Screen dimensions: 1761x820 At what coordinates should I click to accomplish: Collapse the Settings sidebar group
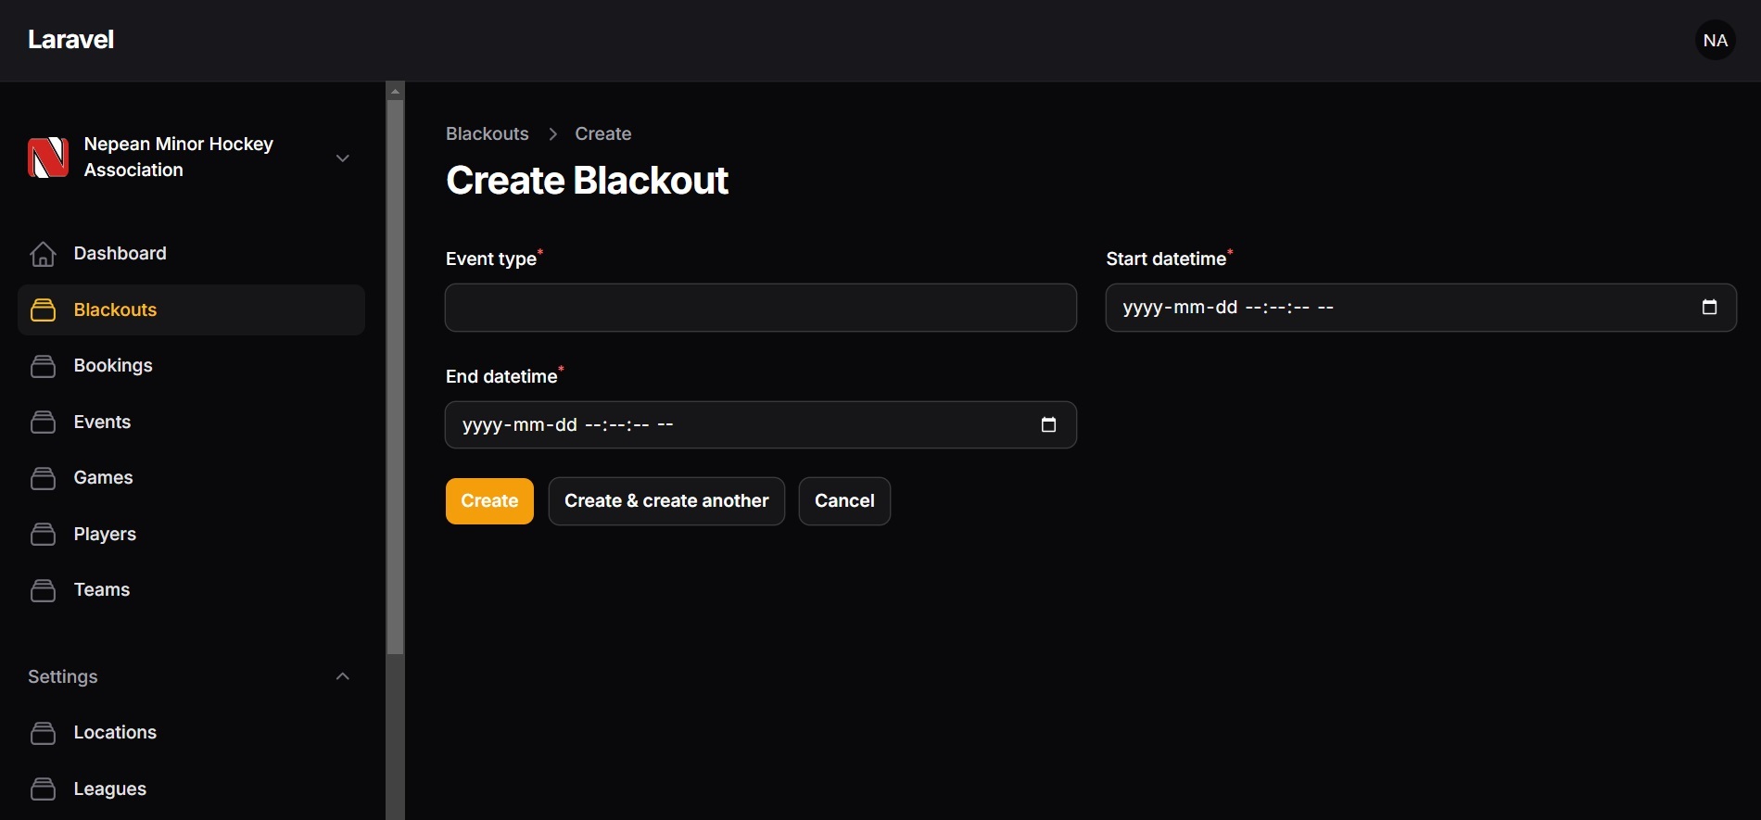tap(342, 676)
